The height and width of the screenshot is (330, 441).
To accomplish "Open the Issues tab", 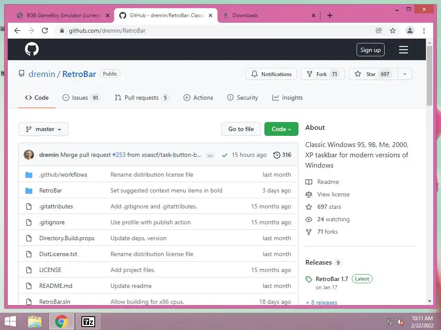I will (81, 98).
